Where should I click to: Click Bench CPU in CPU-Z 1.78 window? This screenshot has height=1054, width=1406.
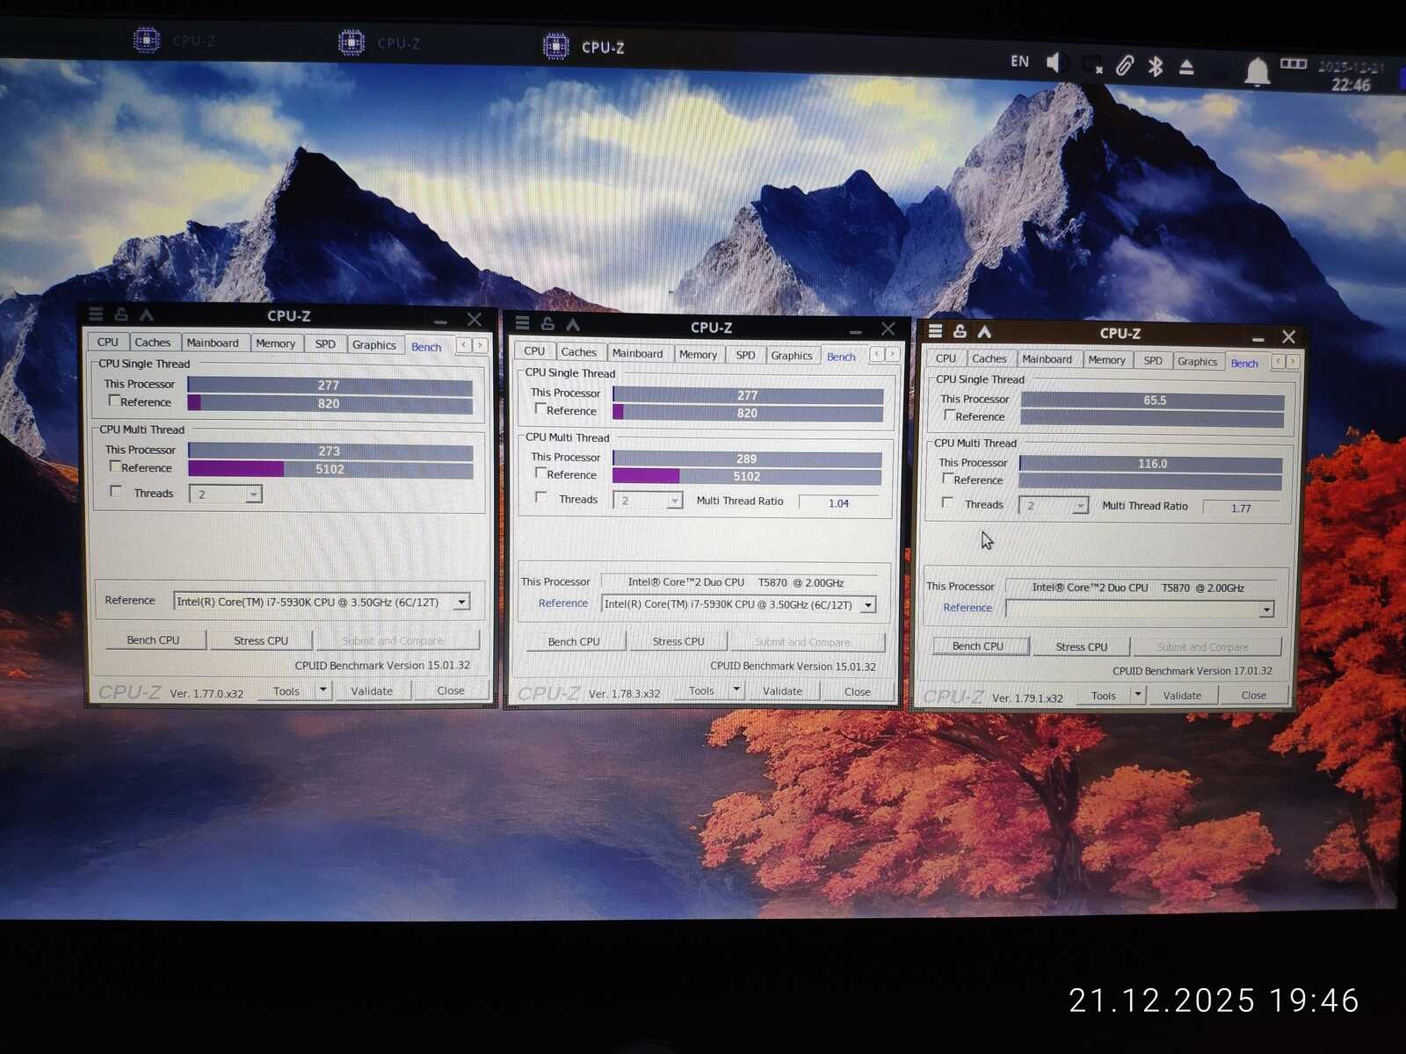pos(574,641)
